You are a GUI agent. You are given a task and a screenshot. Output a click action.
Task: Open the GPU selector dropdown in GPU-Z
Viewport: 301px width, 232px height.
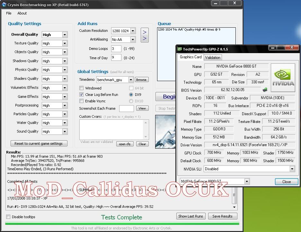coord(247,181)
